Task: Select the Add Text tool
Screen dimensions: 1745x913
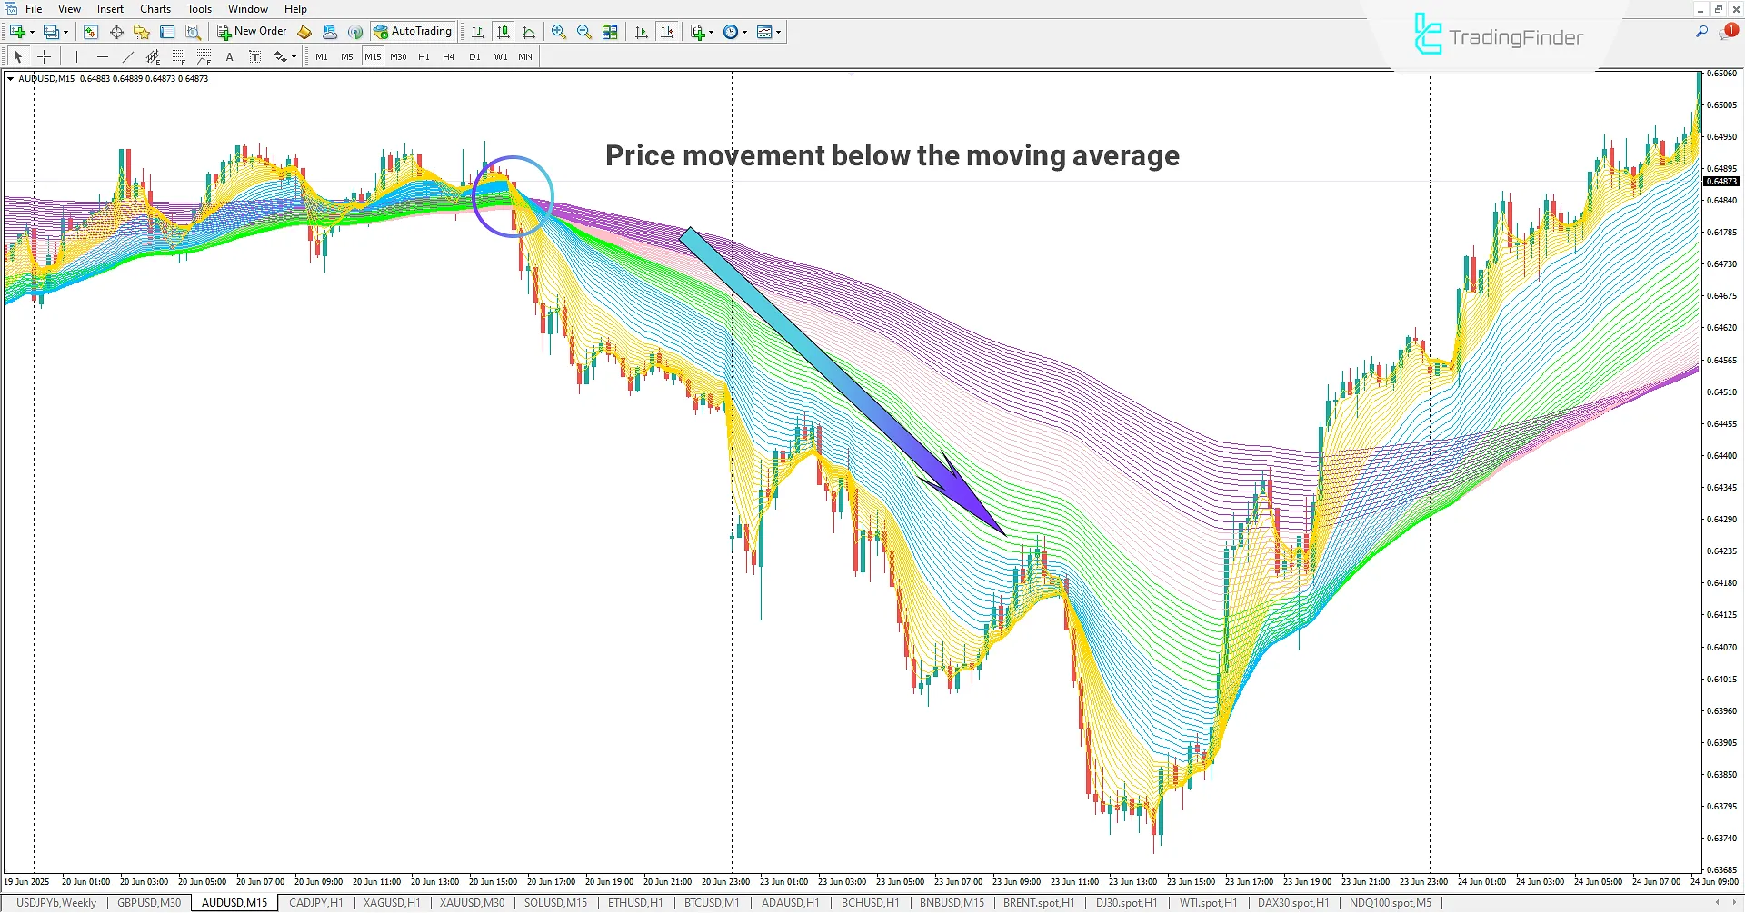Action: (x=229, y=55)
